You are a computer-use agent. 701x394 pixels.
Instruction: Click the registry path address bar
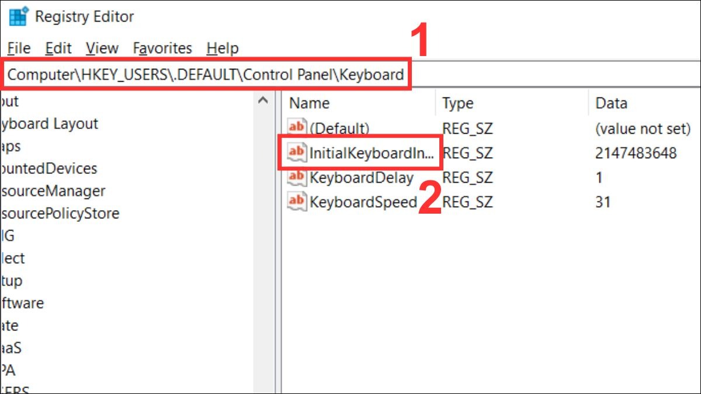tap(350, 75)
